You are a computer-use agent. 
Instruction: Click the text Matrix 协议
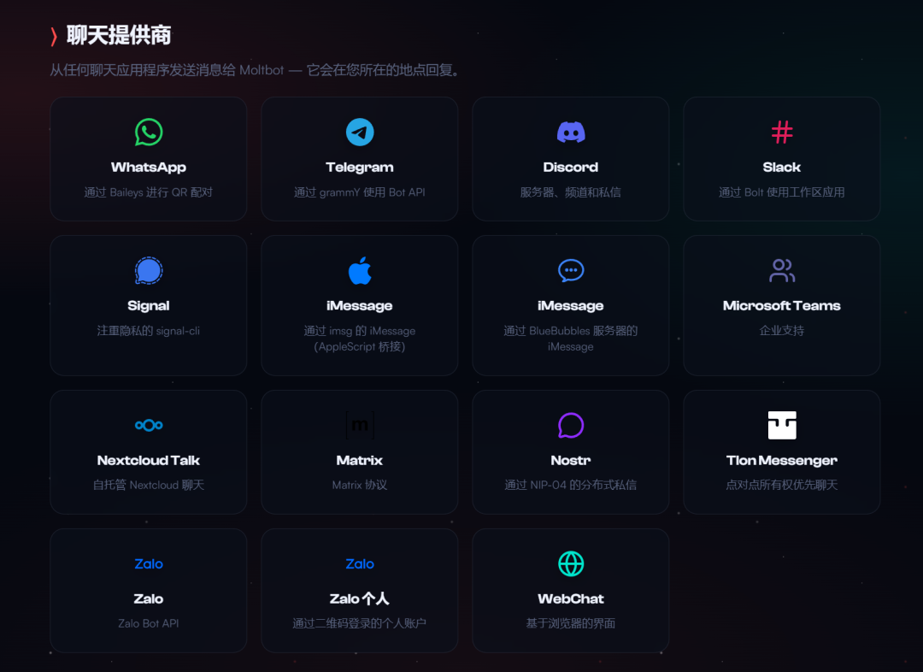click(x=360, y=486)
